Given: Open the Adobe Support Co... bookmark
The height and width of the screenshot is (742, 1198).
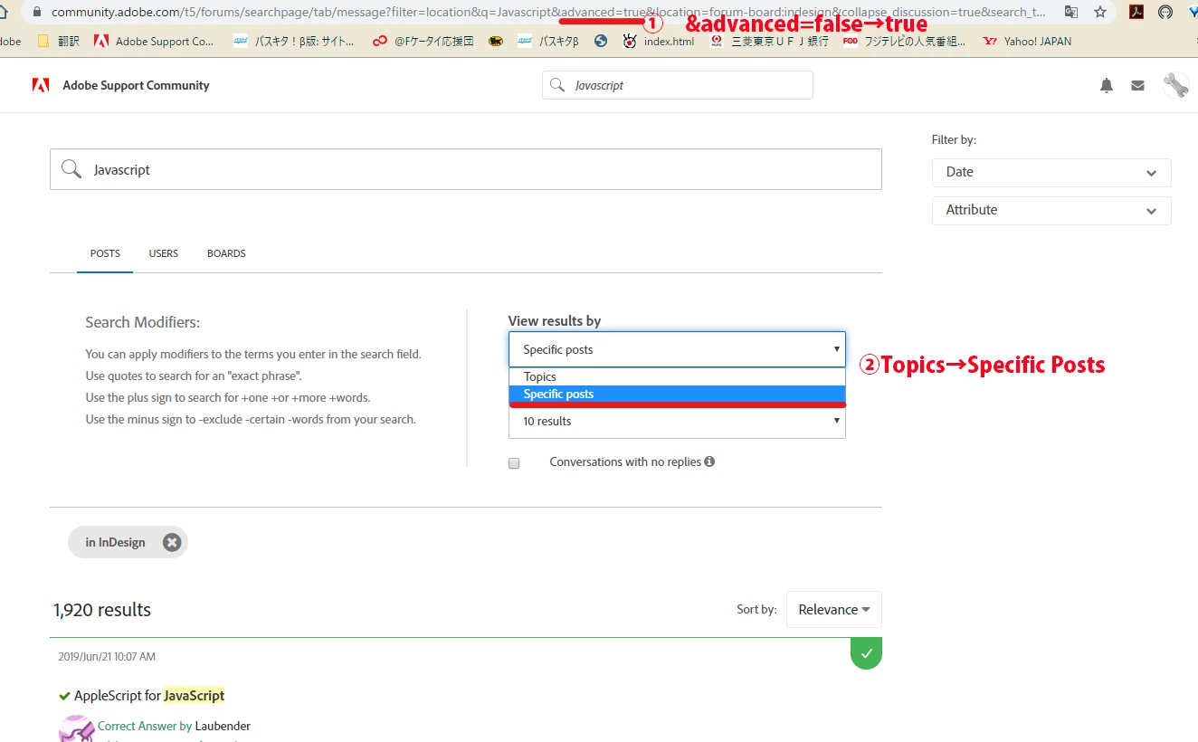Looking at the screenshot, I should click(x=154, y=41).
